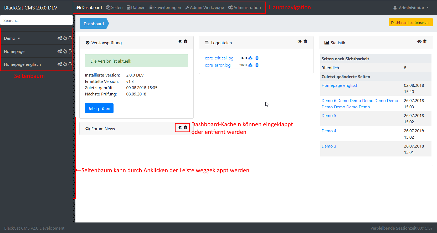Click hand-pointing-down icon for Homepage englisch
The image size is (437, 233).
tap(70, 64)
